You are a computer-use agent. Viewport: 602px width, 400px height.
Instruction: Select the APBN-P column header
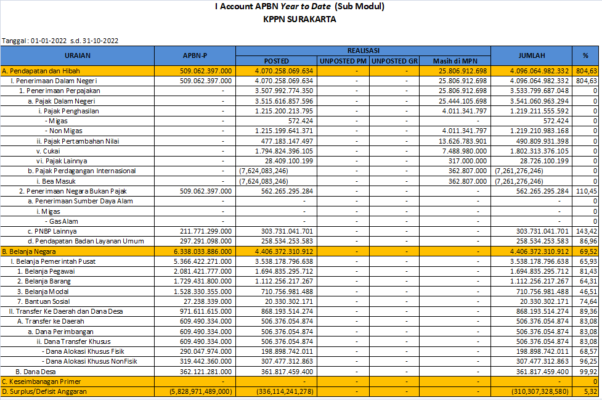tap(195, 55)
